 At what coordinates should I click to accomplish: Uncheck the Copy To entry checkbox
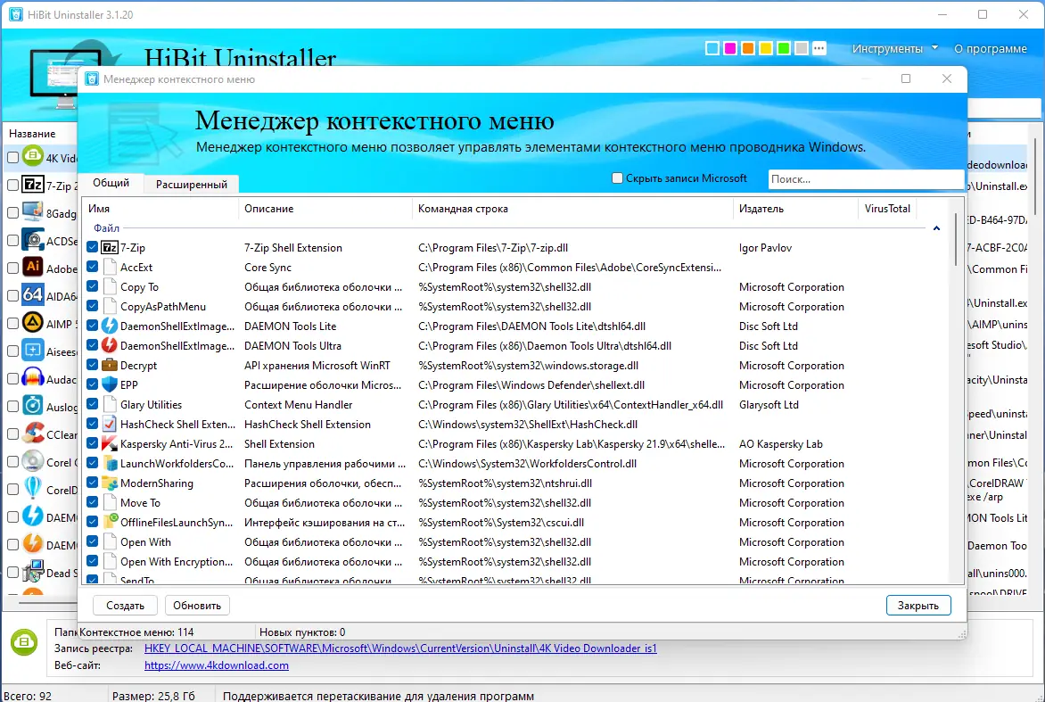click(x=93, y=286)
